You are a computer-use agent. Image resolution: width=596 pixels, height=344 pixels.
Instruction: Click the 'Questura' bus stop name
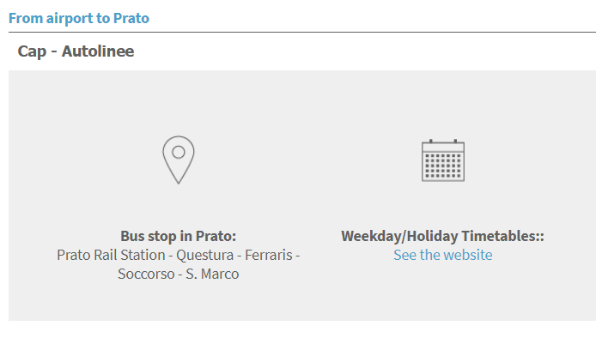coord(205,255)
